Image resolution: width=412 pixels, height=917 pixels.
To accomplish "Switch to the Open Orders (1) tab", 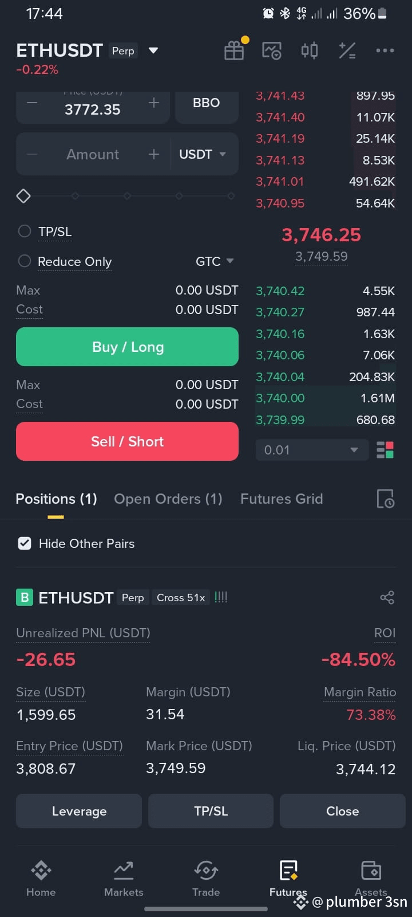I will click(168, 499).
